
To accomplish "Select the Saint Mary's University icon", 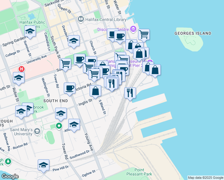I will click(x=37, y=131).
